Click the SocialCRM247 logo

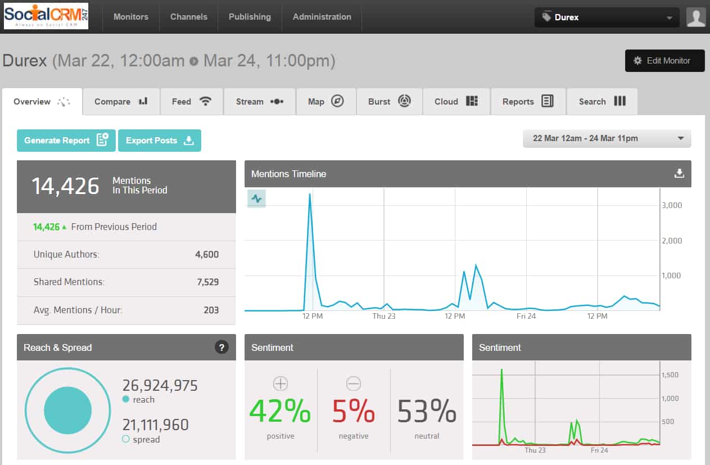tap(46, 16)
